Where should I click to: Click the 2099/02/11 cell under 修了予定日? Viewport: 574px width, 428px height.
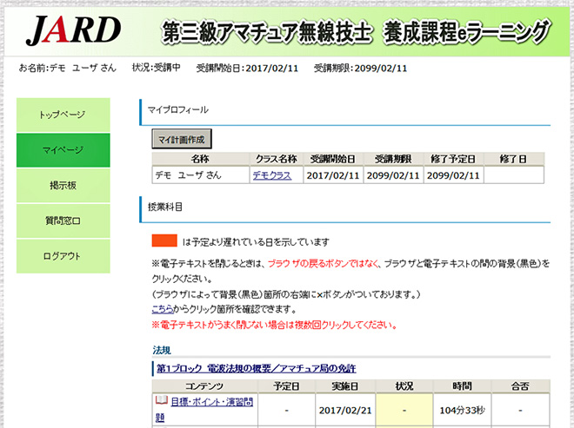453,175
